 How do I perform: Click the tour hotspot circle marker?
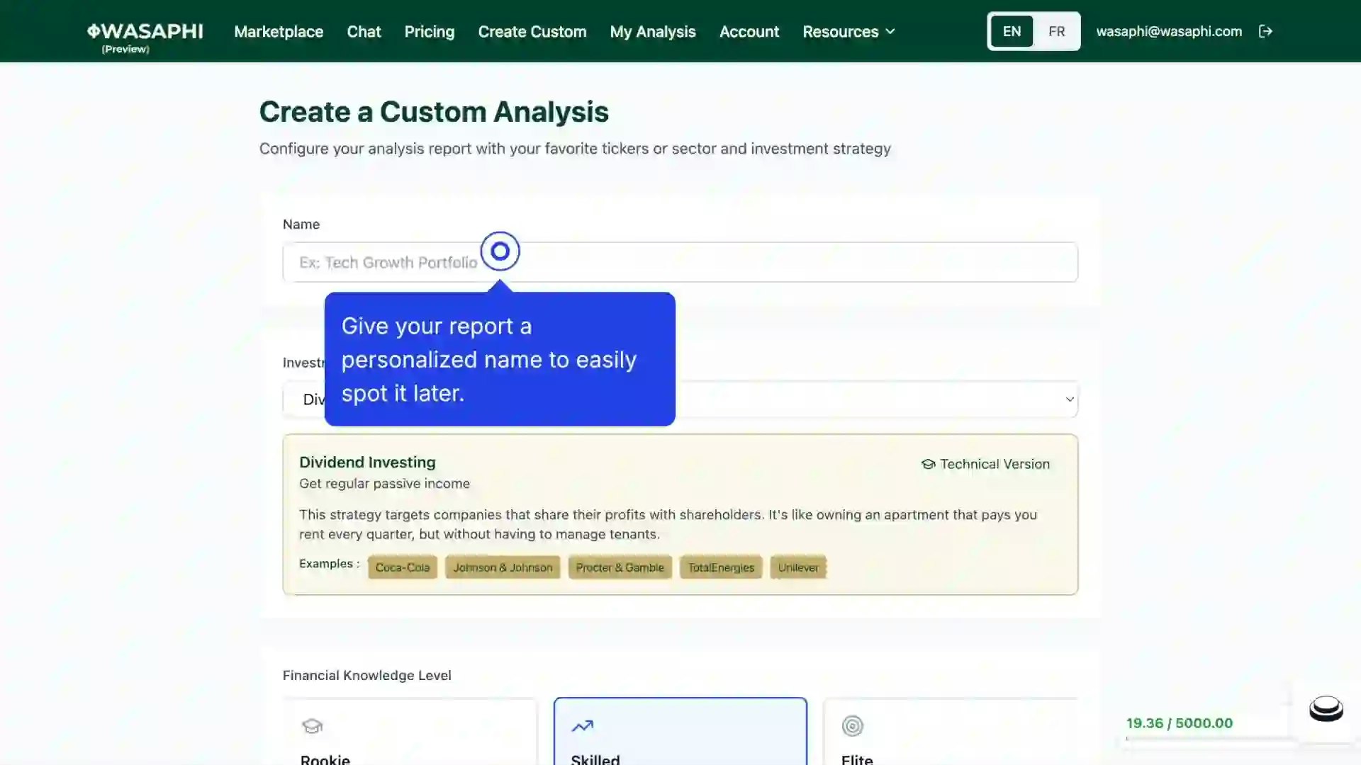click(500, 251)
